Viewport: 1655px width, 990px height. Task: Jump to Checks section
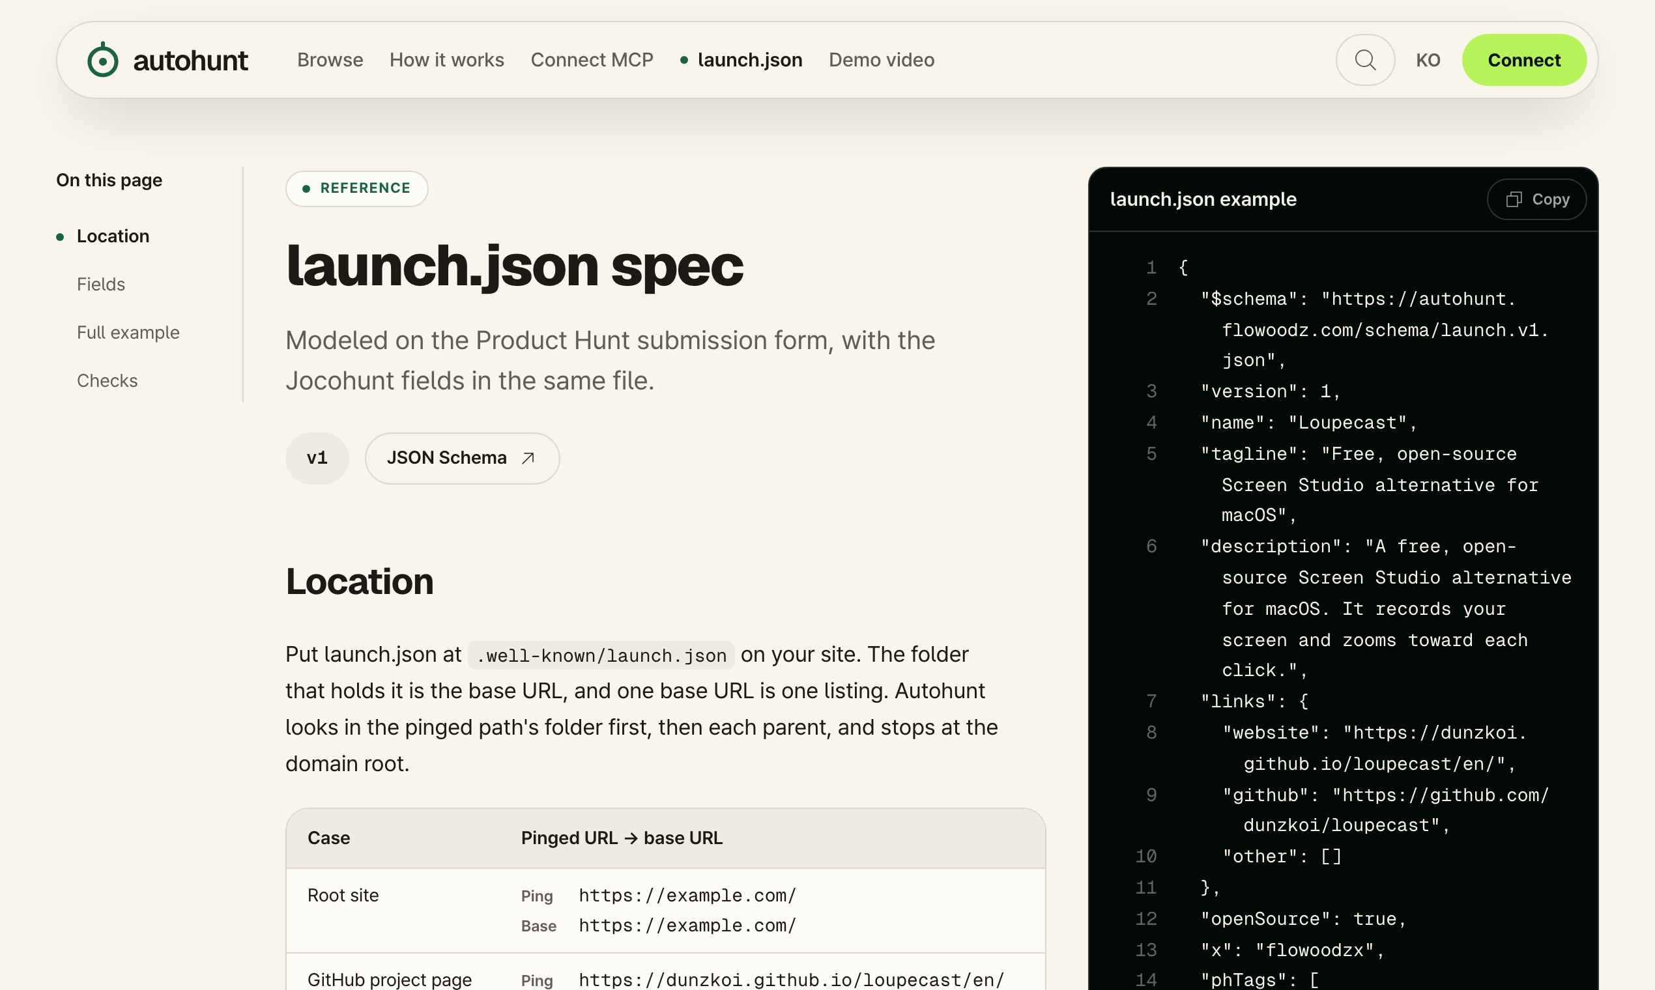pyautogui.click(x=108, y=380)
